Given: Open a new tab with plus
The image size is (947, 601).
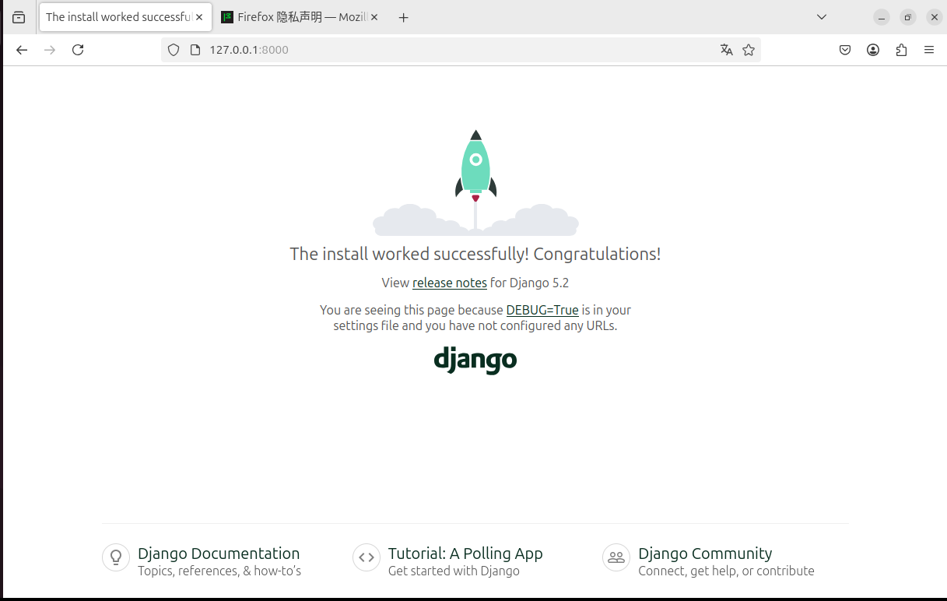Looking at the screenshot, I should (x=403, y=17).
